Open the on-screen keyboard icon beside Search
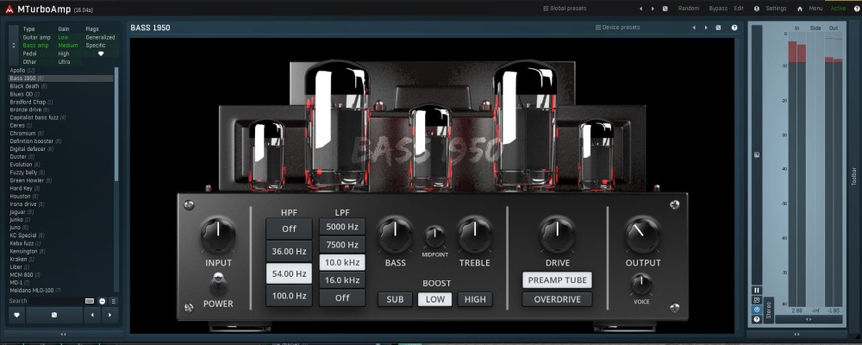Image resolution: width=862 pixels, height=345 pixels. point(90,301)
